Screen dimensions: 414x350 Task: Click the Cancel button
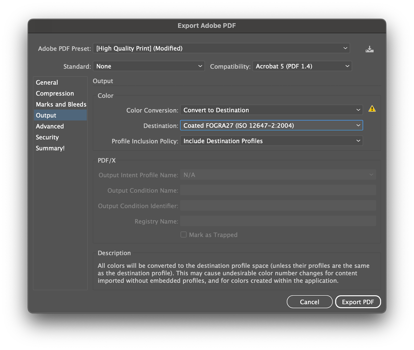(x=309, y=302)
